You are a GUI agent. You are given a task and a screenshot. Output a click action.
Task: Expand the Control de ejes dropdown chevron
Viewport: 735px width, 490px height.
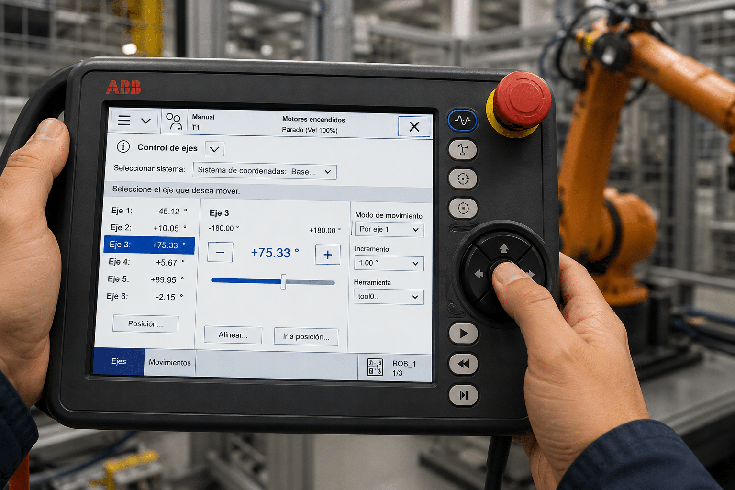[214, 149]
